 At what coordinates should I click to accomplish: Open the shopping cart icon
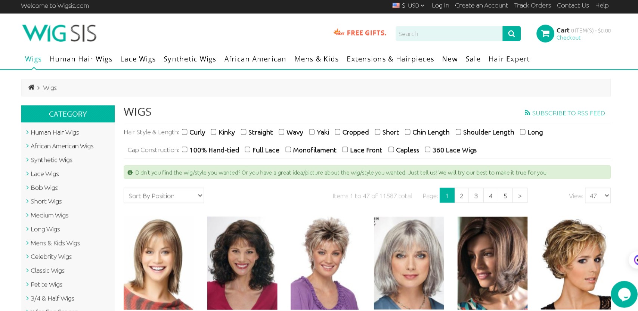pyautogui.click(x=545, y=34)
